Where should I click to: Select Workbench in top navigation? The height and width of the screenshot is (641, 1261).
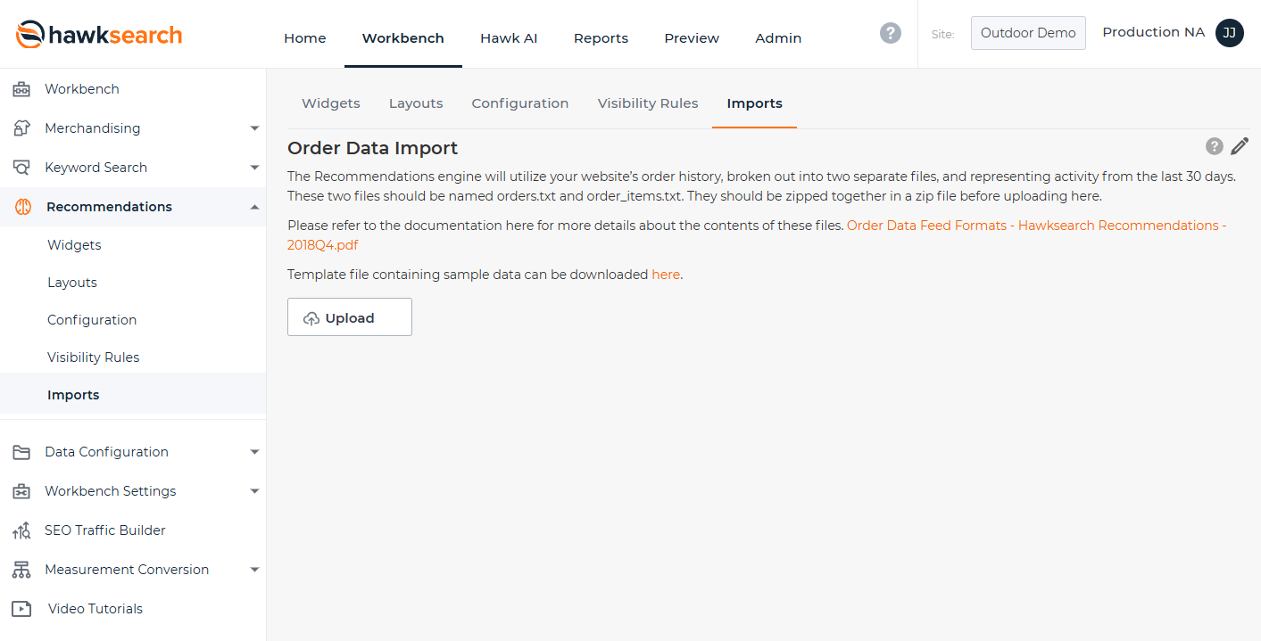(403, 38)
